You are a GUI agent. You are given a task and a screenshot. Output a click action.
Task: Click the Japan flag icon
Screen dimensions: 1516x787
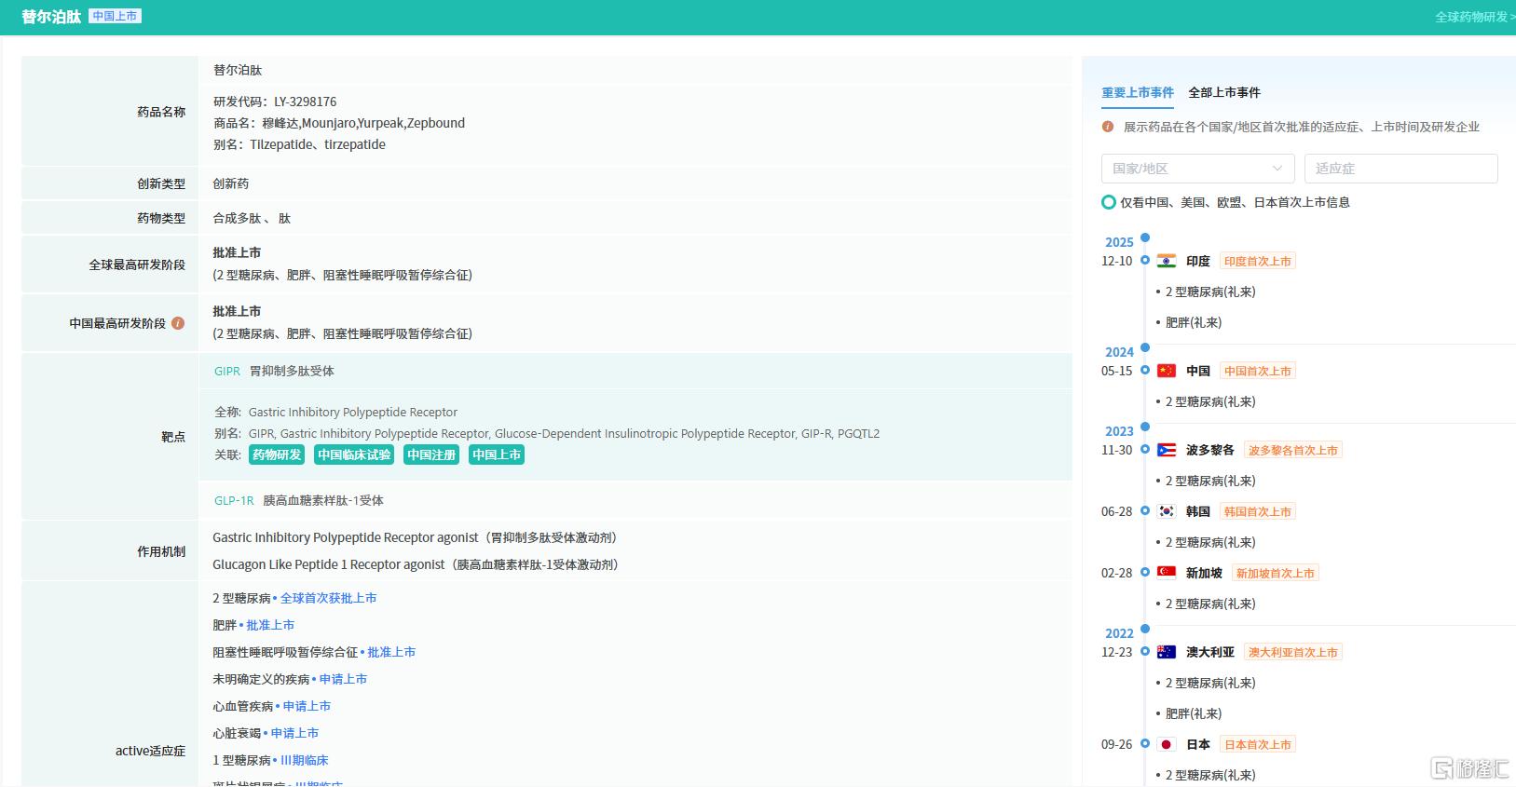tap(1167, 744)
